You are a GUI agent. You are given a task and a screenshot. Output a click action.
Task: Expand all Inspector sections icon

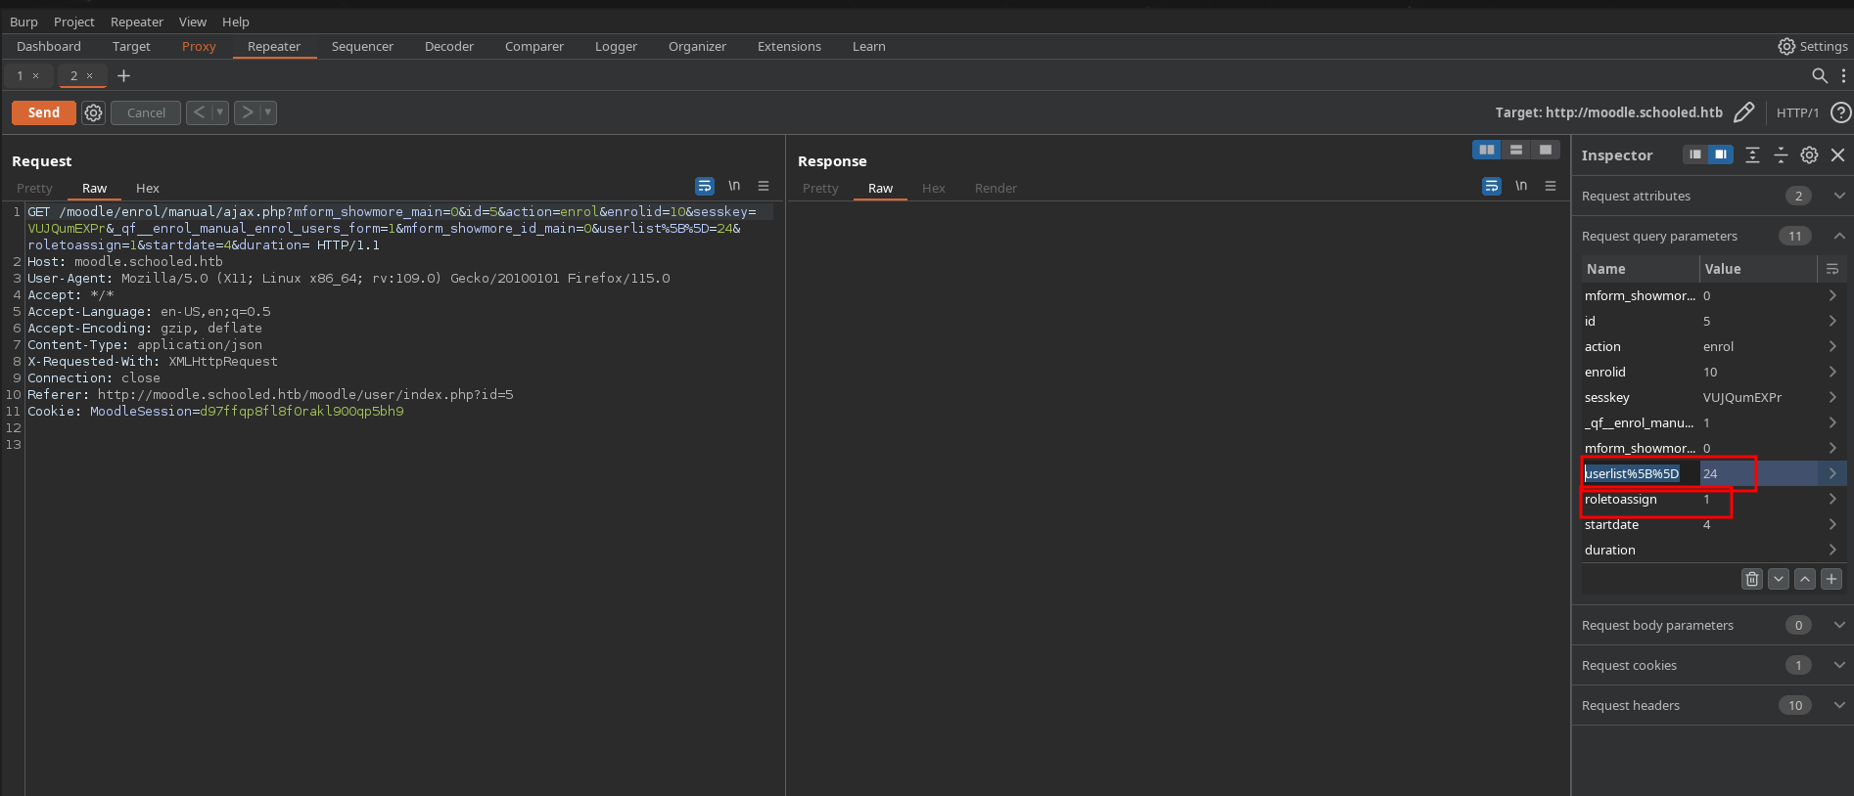click(x=1752, y=155)
